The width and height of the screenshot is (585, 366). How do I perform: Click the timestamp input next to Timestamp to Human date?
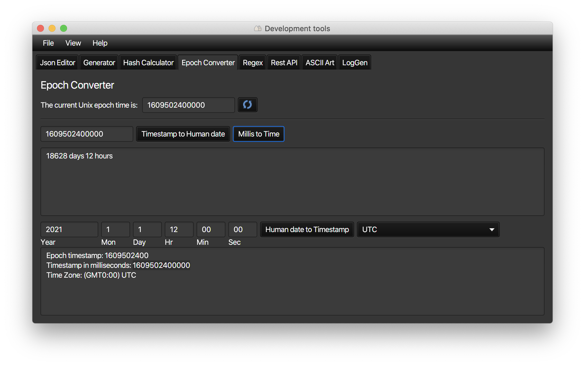87,134
